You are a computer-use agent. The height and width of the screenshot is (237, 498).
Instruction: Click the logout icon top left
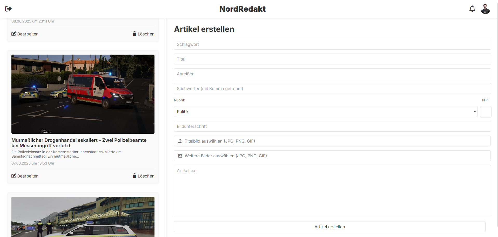click(x=8, y=9)
